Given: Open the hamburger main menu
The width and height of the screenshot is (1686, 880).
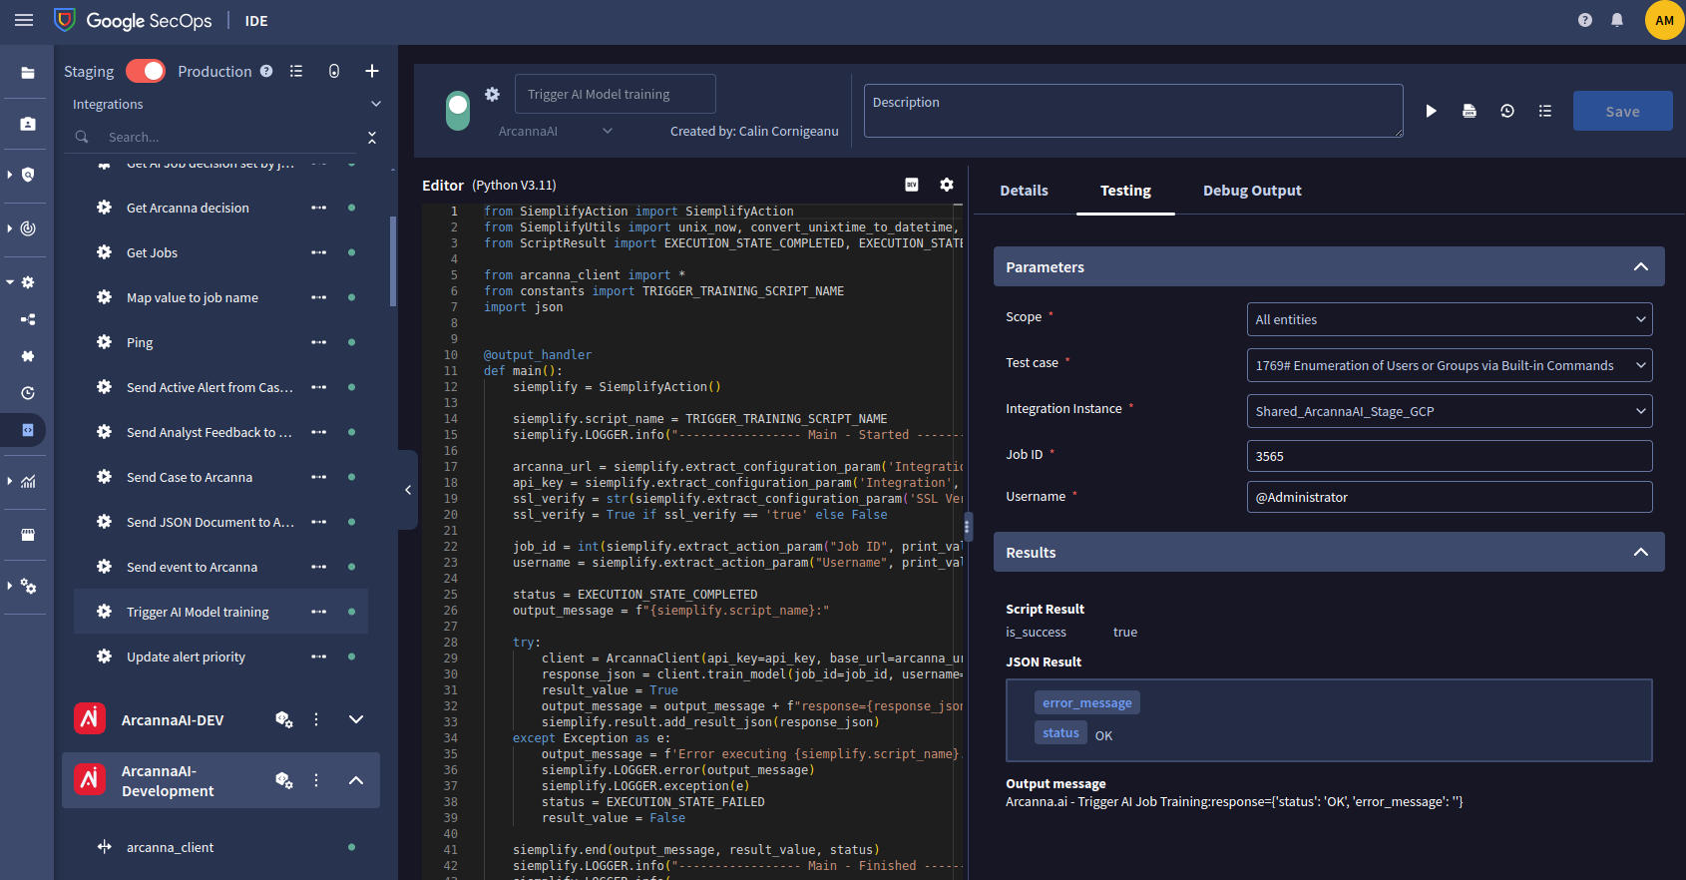Looking at the screenshot, I should [x=24, y=20].
